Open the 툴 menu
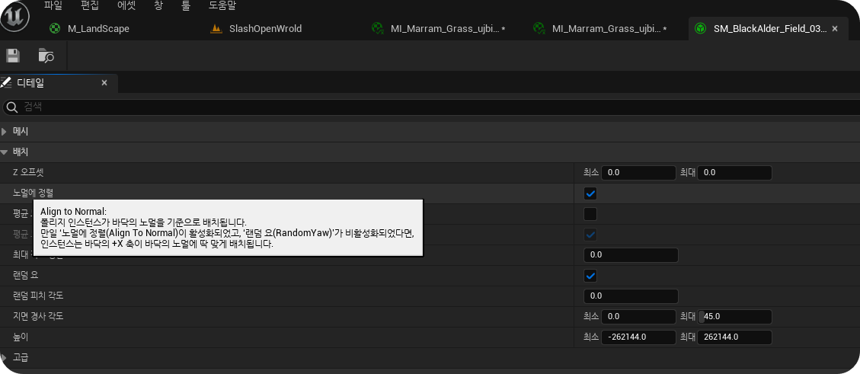 coord(185,7)
